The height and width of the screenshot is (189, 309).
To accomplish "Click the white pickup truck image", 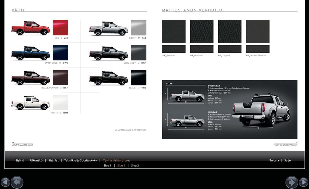I will 31,103.
